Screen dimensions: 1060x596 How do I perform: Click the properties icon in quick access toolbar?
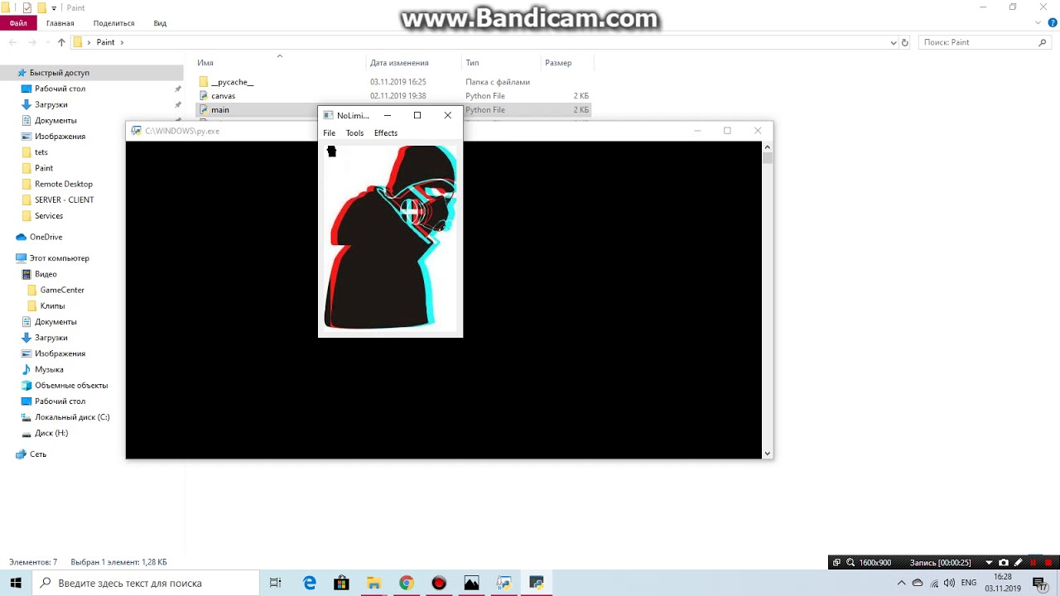(27, 7)
